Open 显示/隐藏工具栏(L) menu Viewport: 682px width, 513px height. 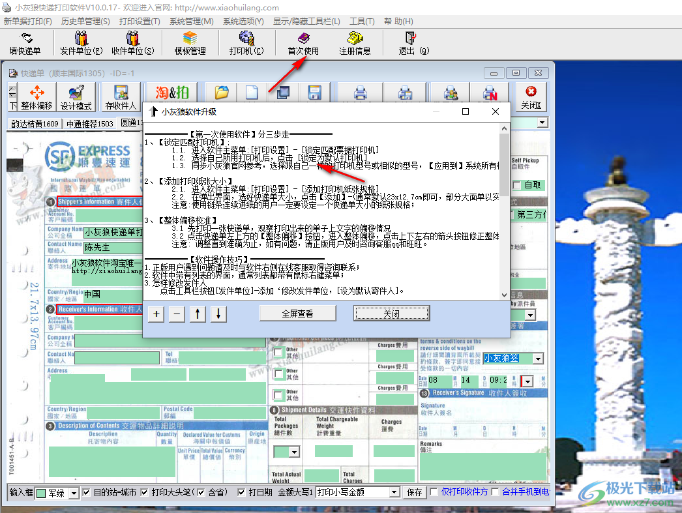306,22
